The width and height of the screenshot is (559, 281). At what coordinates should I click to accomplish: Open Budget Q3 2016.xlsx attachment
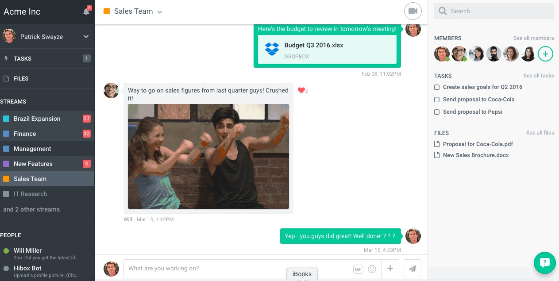click(x=327, y=50)
